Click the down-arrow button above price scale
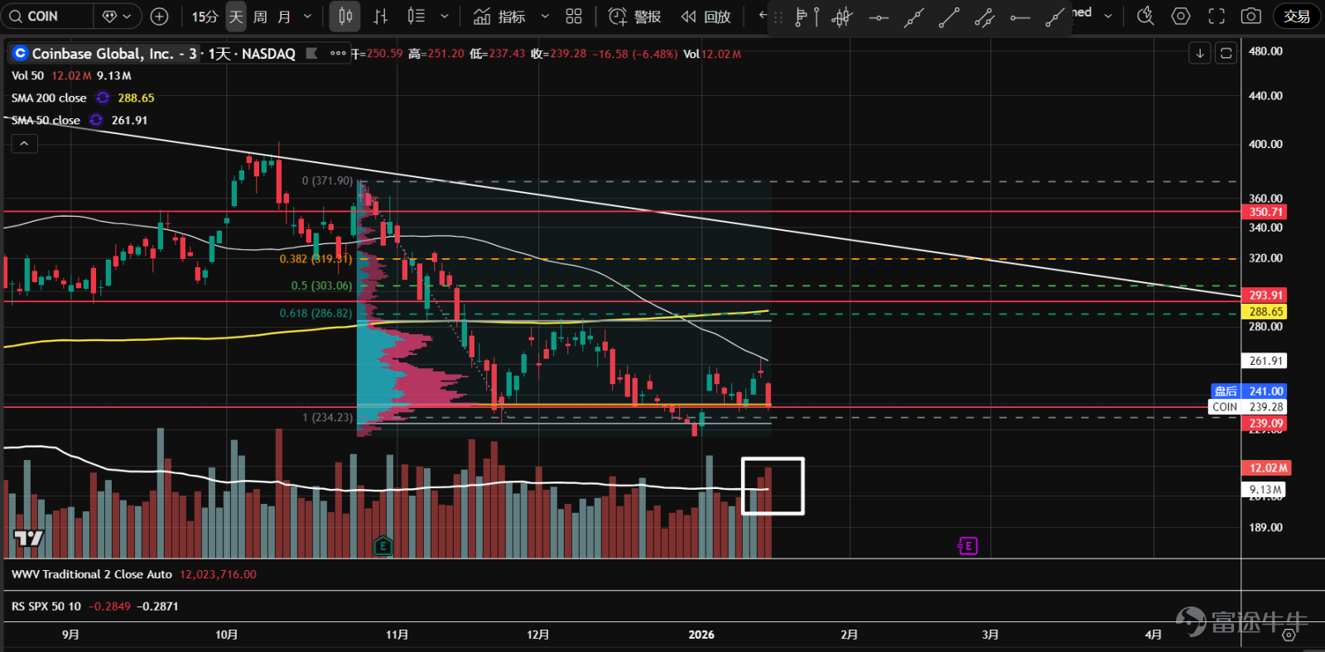 pos(1200,54)
